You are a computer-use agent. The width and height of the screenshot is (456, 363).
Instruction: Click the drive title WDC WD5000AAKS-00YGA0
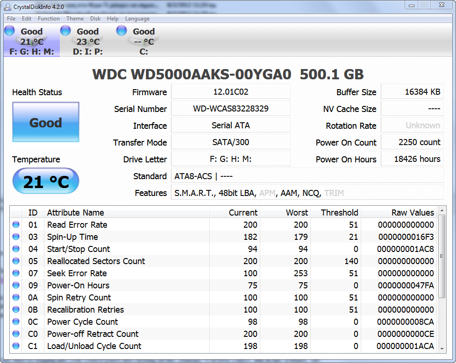(x=192, y=74)
